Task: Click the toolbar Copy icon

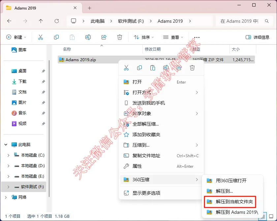Action: click(56, 37)
